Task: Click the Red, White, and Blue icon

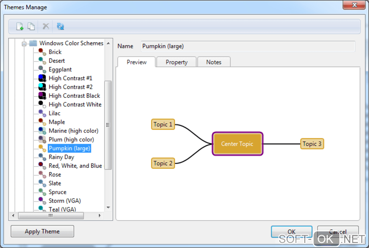Action: pos(42,166)
